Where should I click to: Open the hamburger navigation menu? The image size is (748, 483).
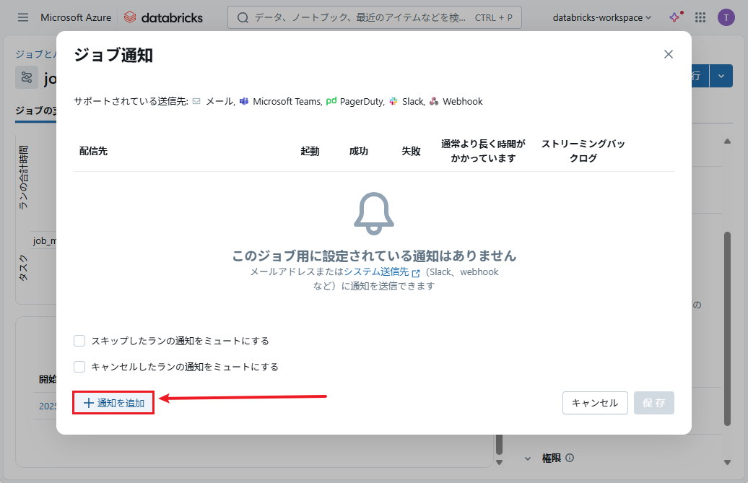pyautogui.click(x=23, y=17)
